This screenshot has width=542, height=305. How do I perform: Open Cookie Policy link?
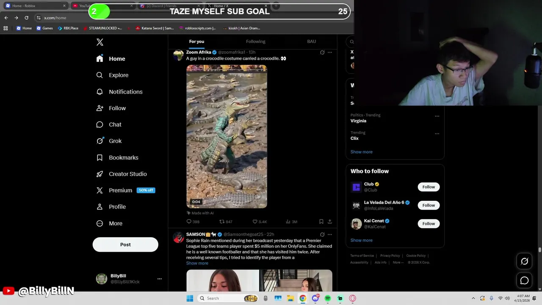[x=416, y=256]
